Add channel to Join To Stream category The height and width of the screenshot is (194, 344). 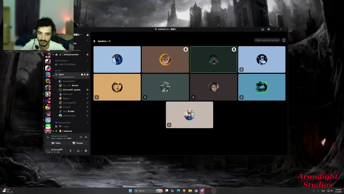tap(87, 61)
